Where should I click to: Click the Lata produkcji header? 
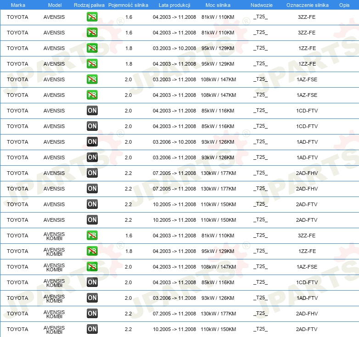[x=174, y=5]
